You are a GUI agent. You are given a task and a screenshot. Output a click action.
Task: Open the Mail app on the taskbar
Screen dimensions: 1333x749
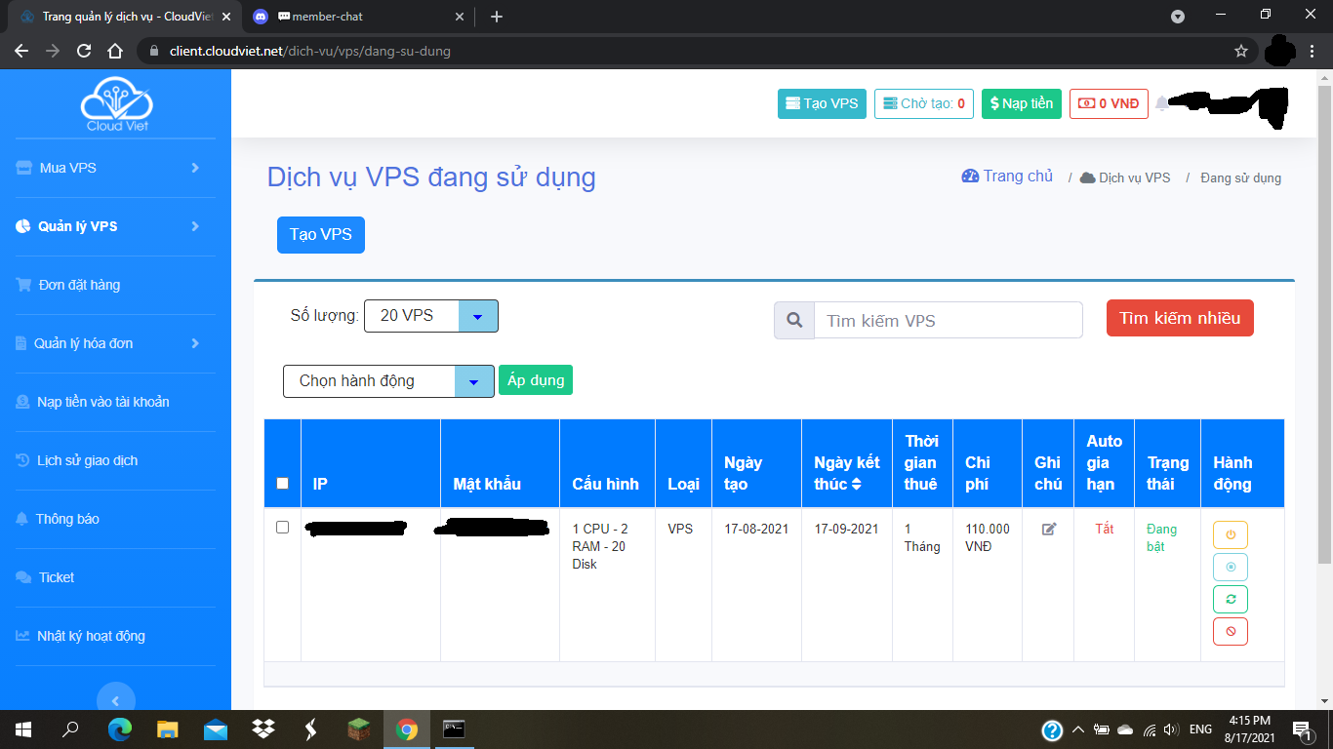(216, 729)
